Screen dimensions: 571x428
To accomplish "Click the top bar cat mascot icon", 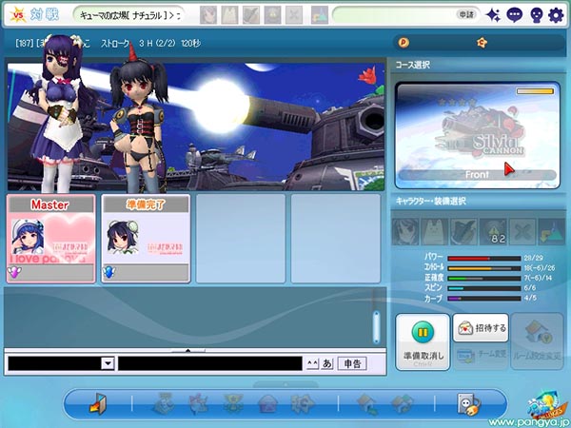I will point(229,15).
